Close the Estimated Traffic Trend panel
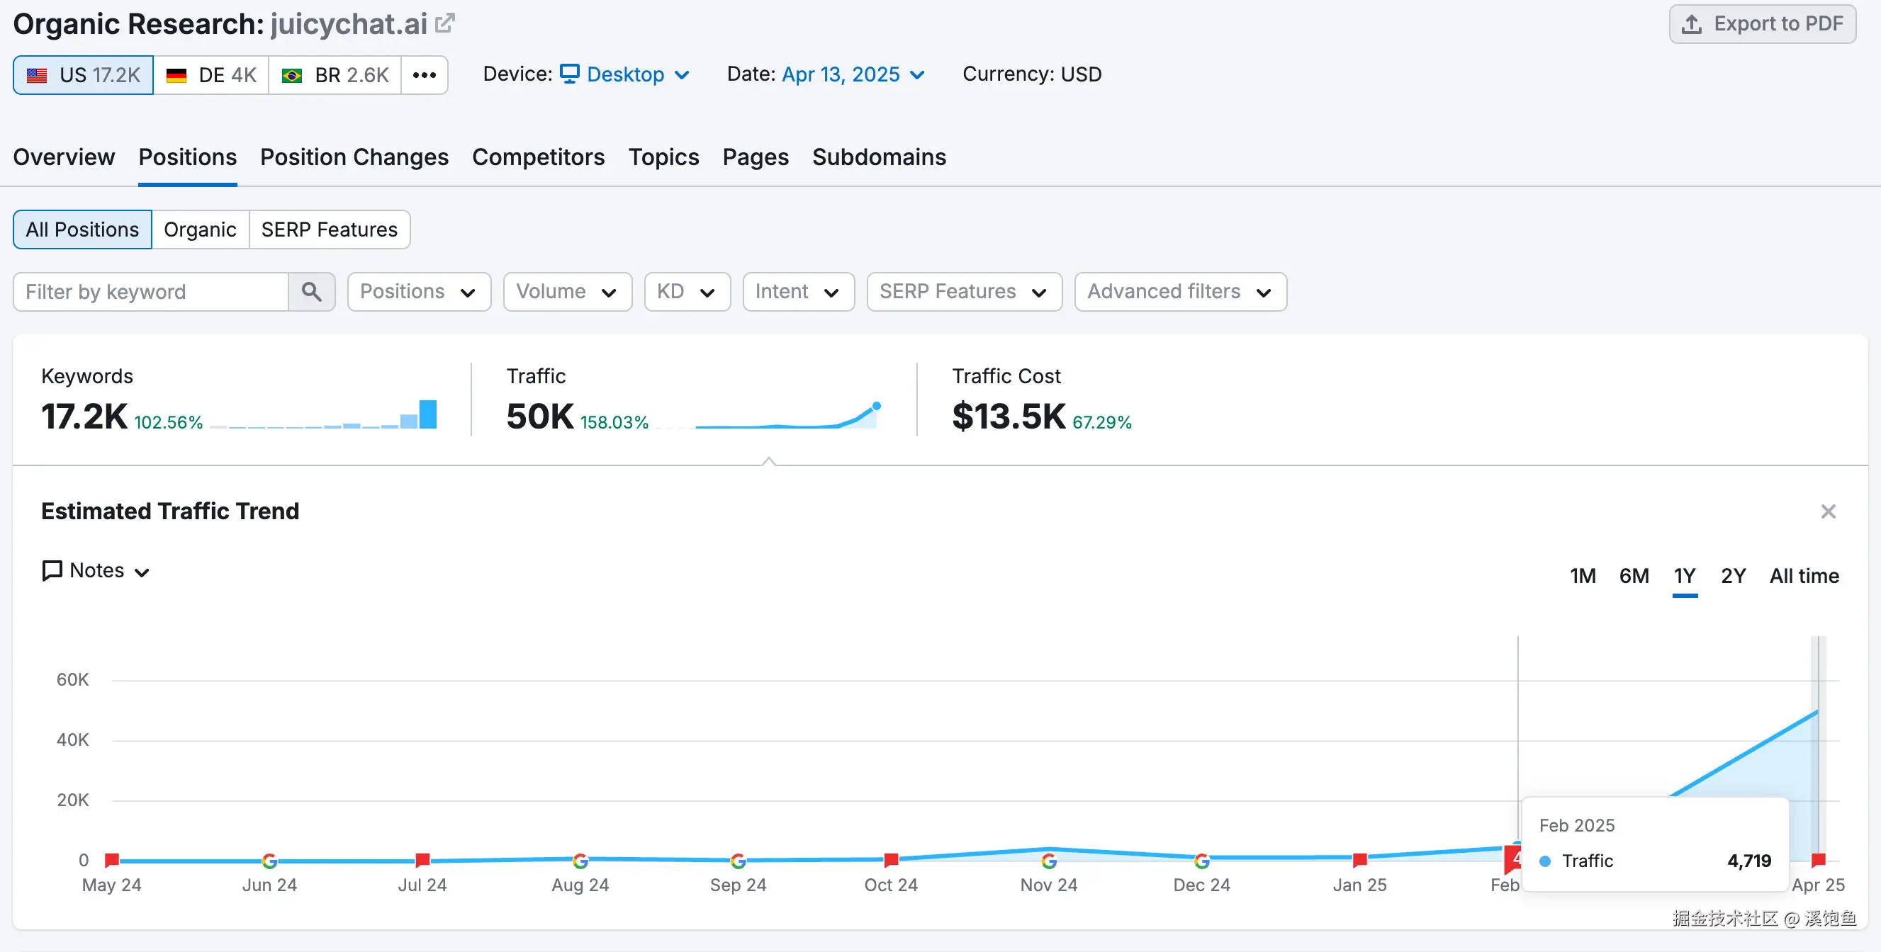The image size is (1881, 952). [x=1828, y=511]
